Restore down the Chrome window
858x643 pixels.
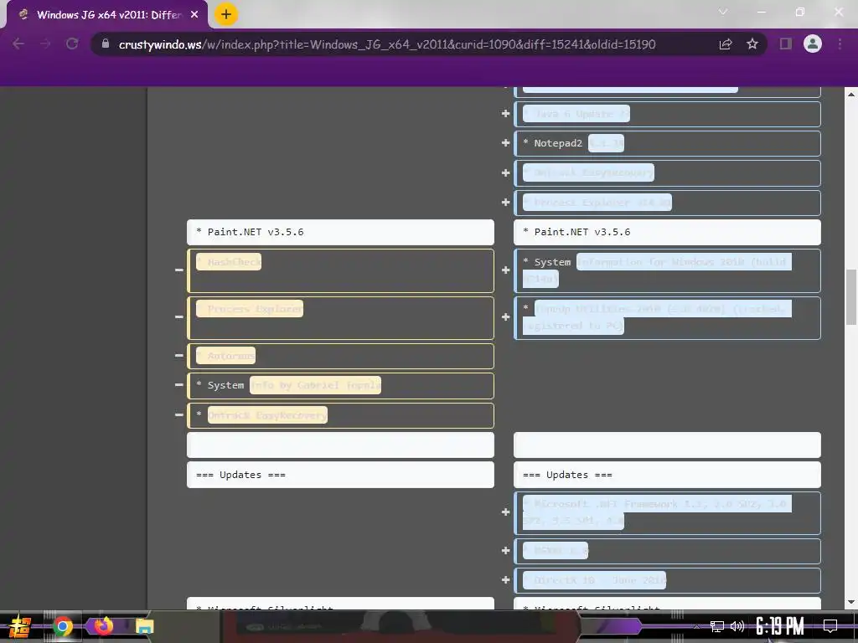tap(800, 12)
